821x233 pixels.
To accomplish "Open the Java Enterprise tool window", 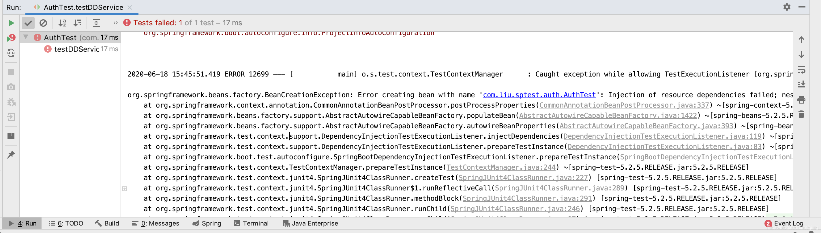I will pos(310,224).
